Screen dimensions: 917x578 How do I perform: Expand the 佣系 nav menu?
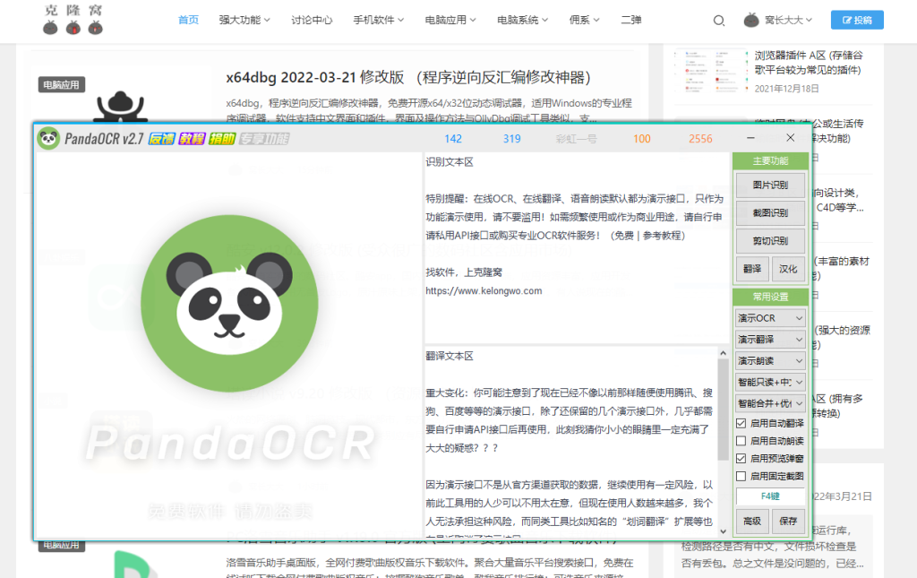click(584, 20)
